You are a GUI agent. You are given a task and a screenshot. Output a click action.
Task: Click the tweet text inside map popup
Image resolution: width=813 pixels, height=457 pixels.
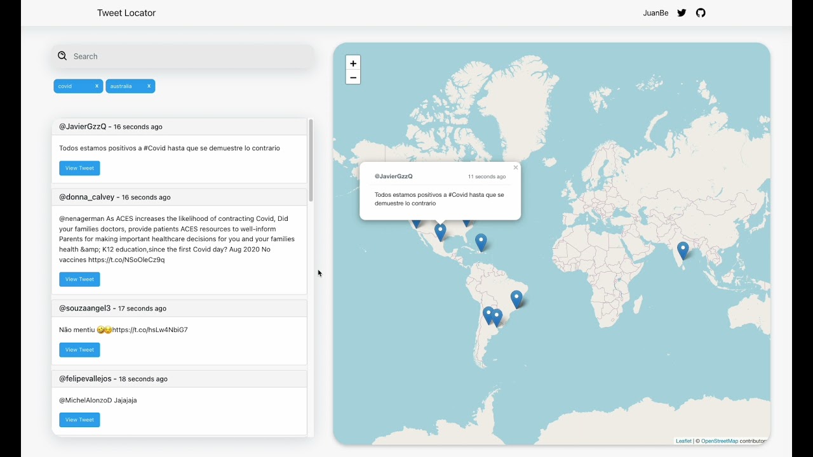coord(440,199)
